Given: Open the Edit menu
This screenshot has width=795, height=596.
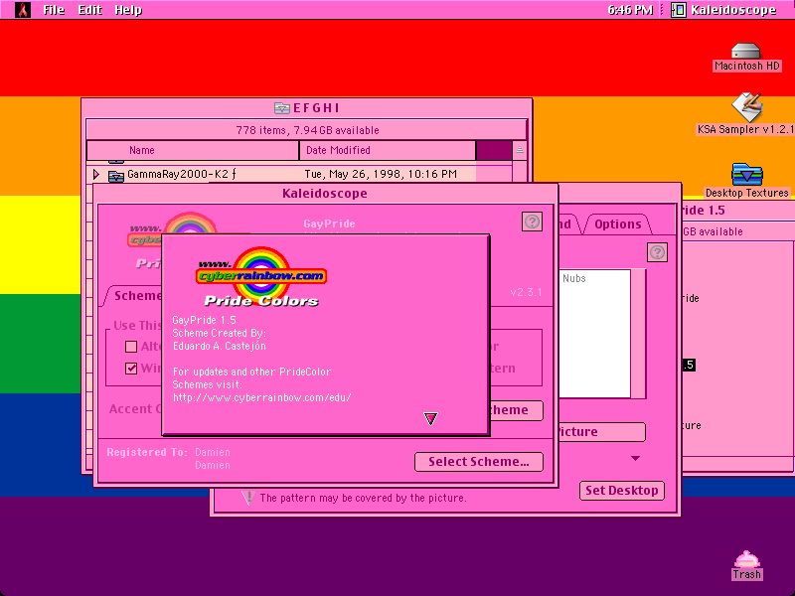Looking at the screenshot, I should coord(89,10).
